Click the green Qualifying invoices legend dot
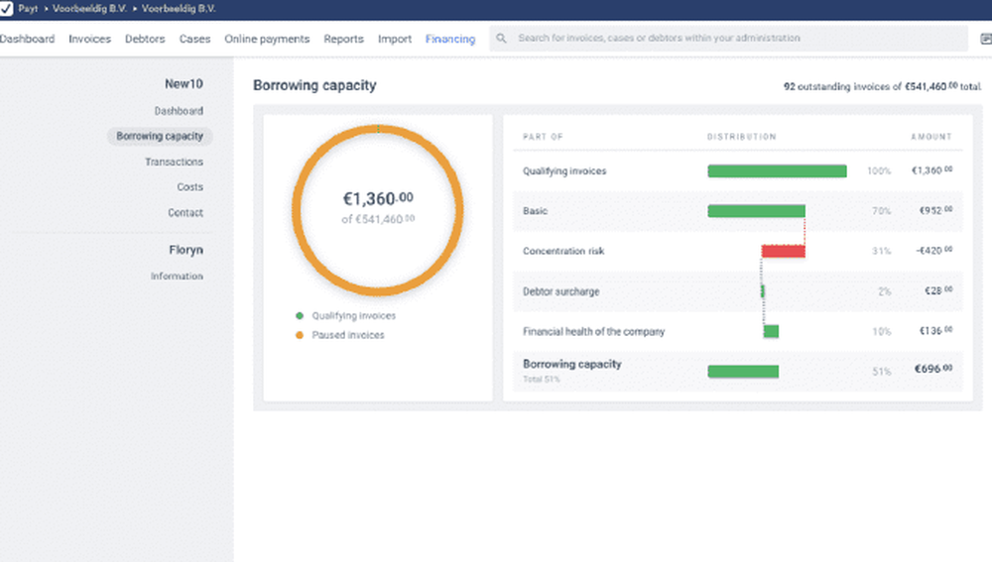Screen dimensions: 992x562 pyautogui.click(x=300, y=316)
